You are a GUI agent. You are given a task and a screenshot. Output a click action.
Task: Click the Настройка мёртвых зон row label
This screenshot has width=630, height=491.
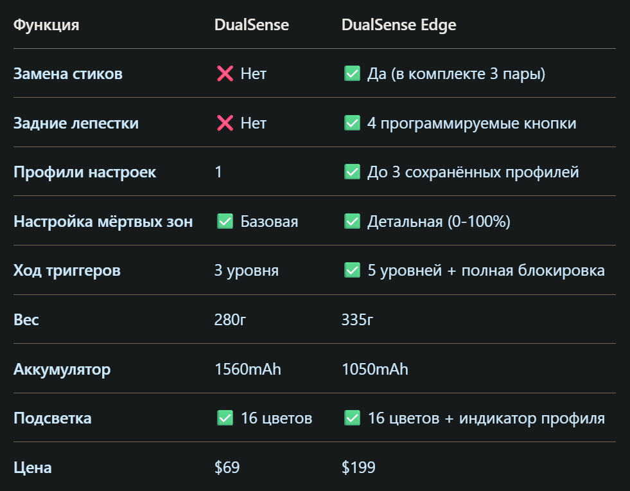(x=103, y=222)
